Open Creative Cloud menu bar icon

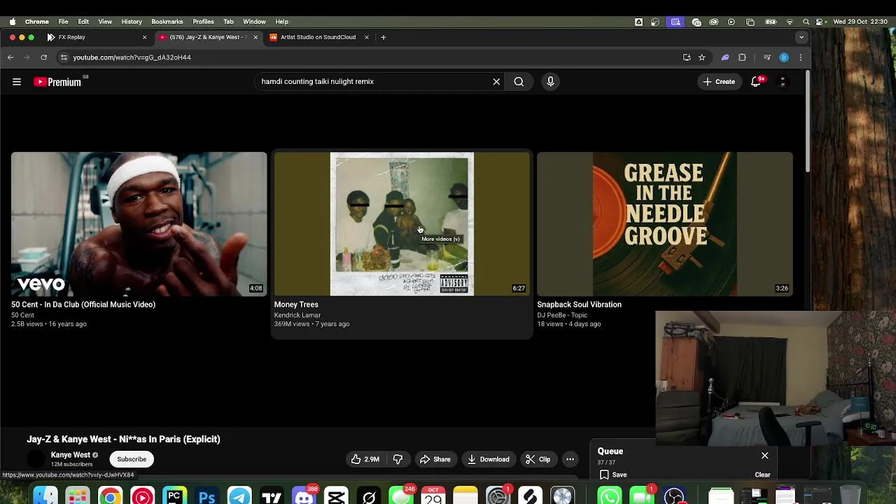pos(714,22)
